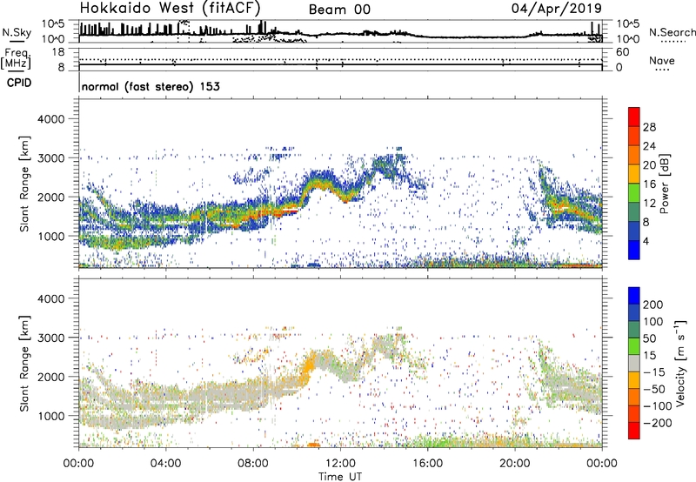
Task: Click the 'Time UT' axis title
Action: tap(340, 477)
